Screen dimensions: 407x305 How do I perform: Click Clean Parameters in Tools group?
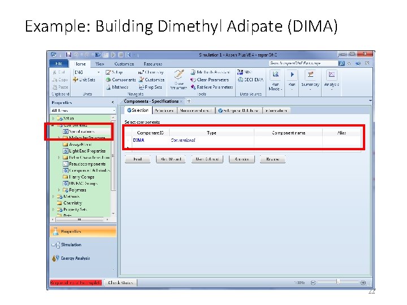pyautogui.click(x=210, y=80)
